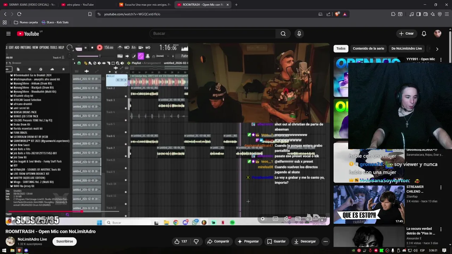
Task: Open more actions menu beside Descargar
Action: tap(326, 241)
